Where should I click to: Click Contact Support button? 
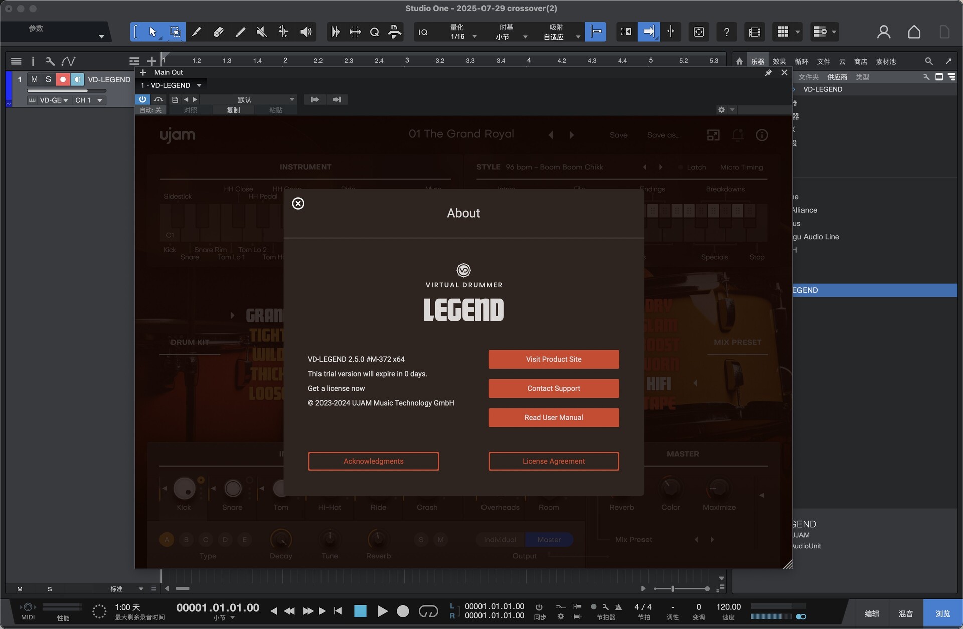pyautogui.click(x=554, y=388)
